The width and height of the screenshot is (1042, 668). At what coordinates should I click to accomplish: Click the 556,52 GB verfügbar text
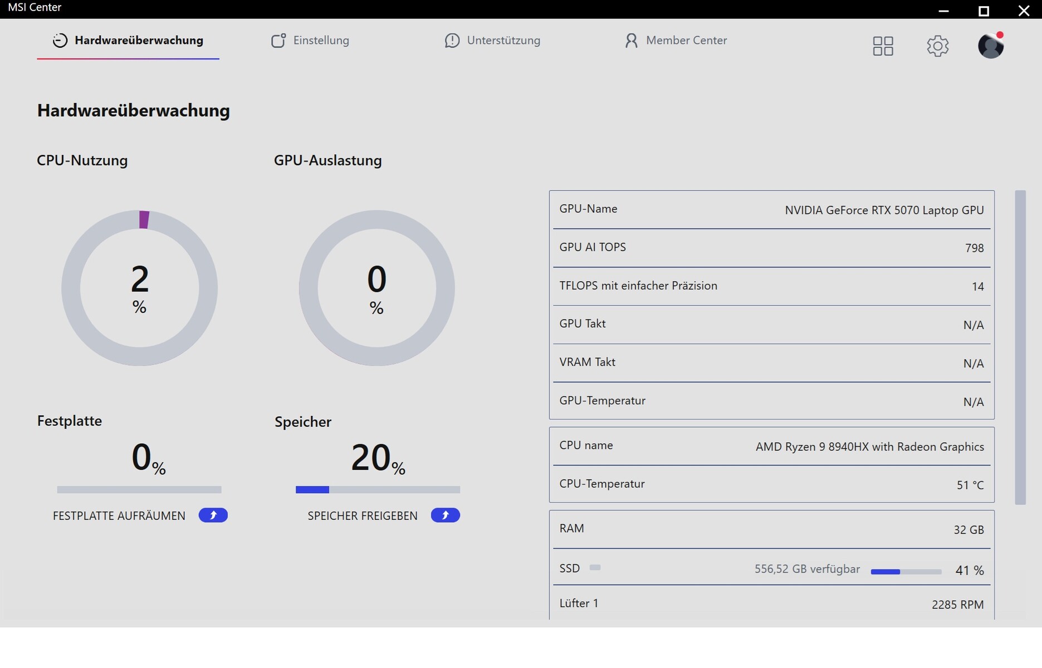[x=807, y=569]
